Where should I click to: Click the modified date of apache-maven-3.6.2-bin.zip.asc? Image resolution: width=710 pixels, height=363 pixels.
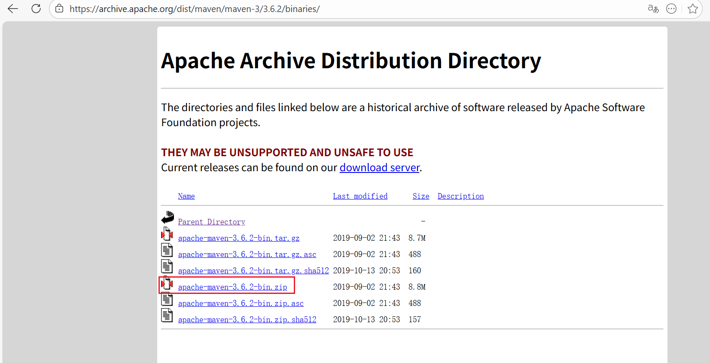pos(366,303)
